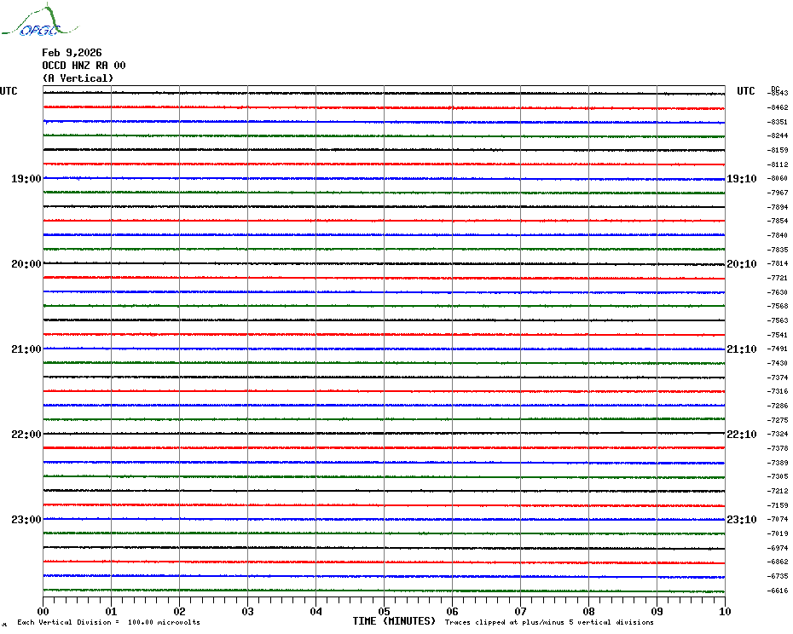This screenshot has height=634, width=793.
Task: Click the Feb 9, 2026 date label
Action: pyautogui.click(x=72, y=53)
